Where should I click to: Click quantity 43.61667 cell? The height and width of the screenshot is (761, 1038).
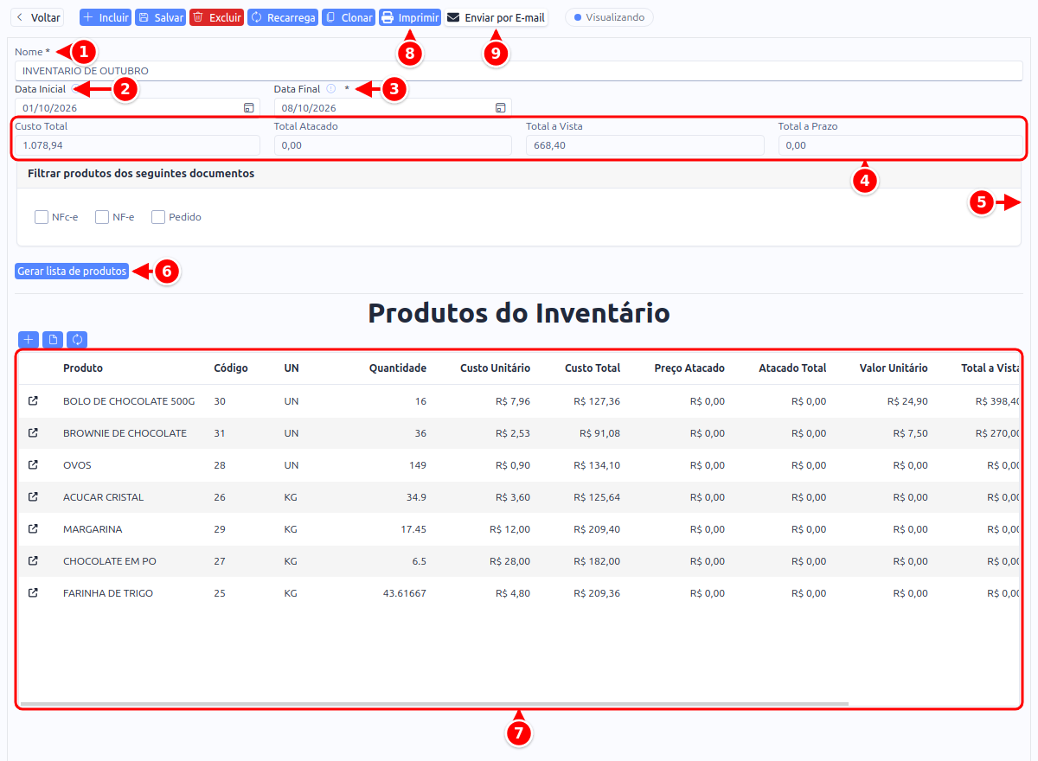click(x=404, y=593)
